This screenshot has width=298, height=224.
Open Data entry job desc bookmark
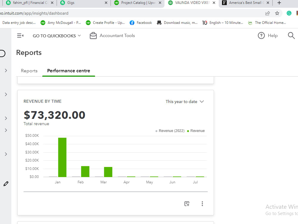(19, 23)
